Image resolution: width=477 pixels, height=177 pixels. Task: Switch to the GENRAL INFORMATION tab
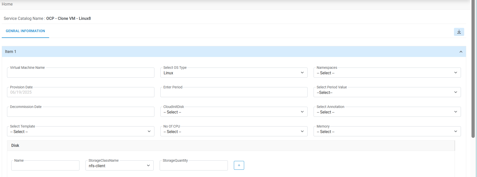pyautogui.click(x=25, y=31)
